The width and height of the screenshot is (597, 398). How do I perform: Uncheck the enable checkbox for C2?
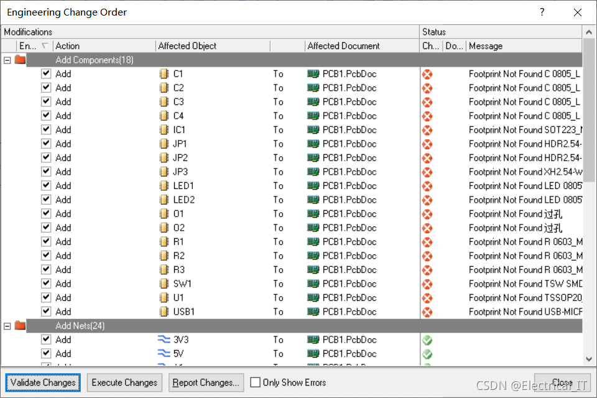click(x=46, y=88)
